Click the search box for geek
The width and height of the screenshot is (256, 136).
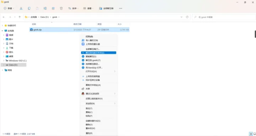[x=224, y=17]
